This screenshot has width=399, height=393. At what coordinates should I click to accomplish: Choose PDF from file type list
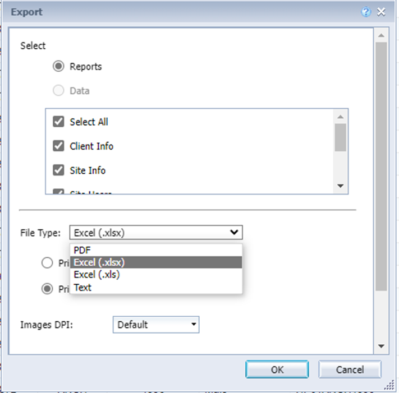point(156,250)
